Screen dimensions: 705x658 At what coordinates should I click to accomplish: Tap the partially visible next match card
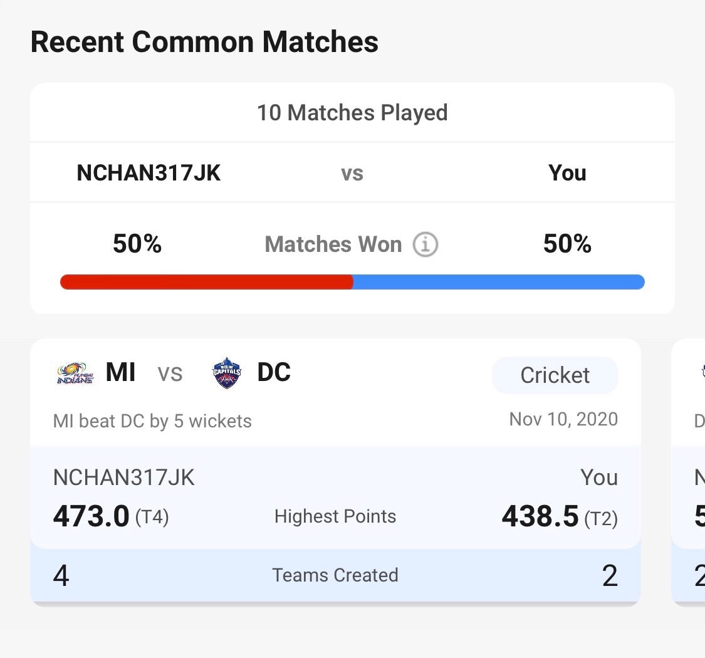point(688,471)
